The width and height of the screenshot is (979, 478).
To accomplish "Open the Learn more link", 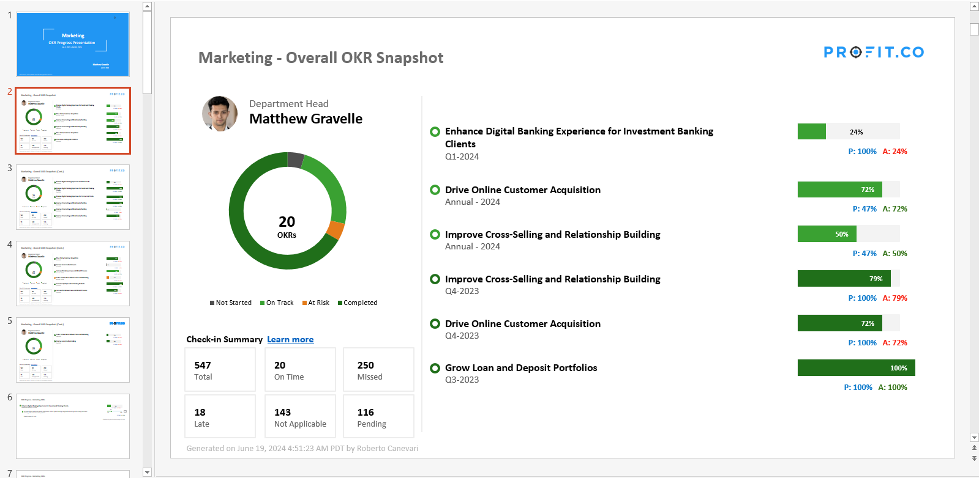I will coord(290,340).
